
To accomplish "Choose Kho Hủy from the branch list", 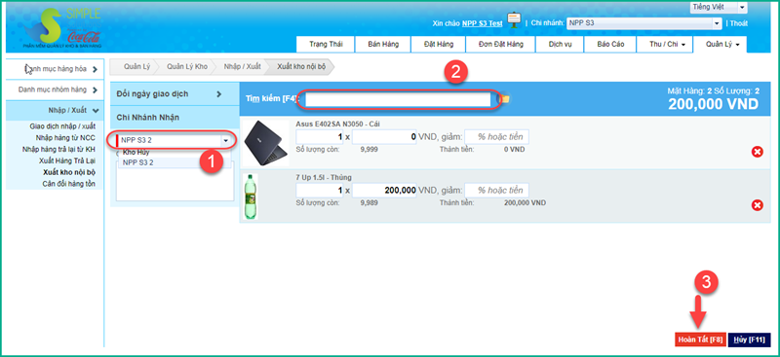I will click(x=136, y=153).
